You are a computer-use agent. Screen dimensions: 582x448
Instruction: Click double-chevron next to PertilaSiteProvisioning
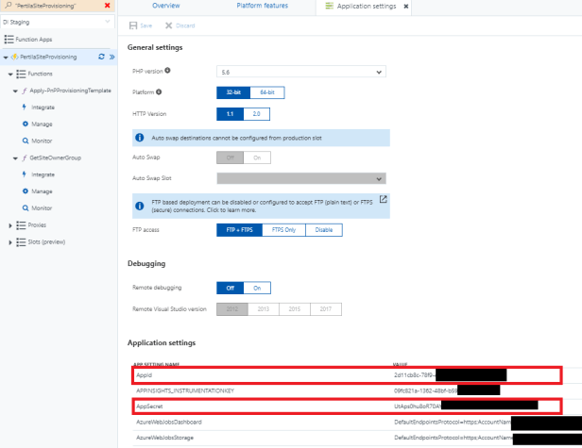pos(112,58)
